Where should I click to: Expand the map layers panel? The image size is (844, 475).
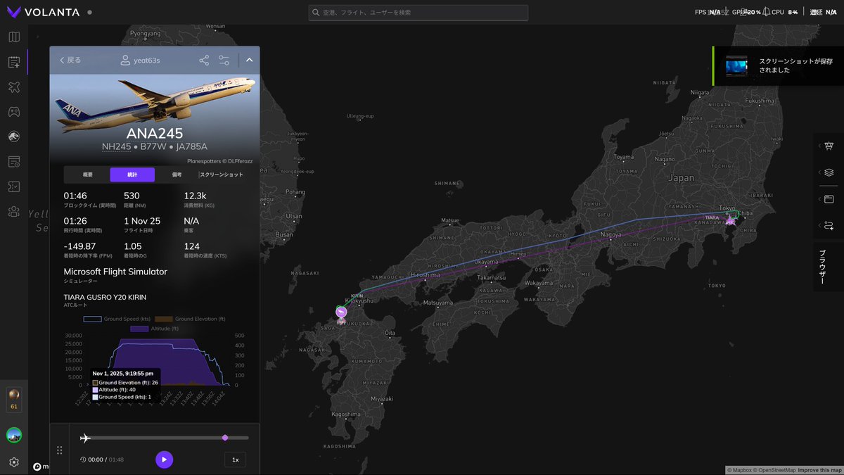(x=829, y=172)
